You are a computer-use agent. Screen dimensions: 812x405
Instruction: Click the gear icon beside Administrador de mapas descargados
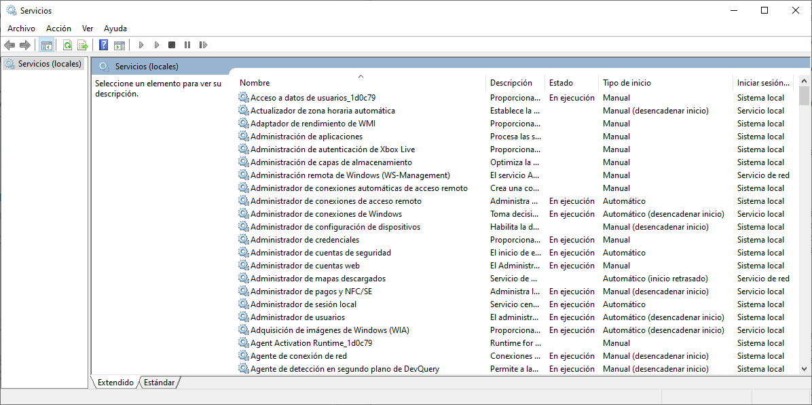(x=243, y=279)
